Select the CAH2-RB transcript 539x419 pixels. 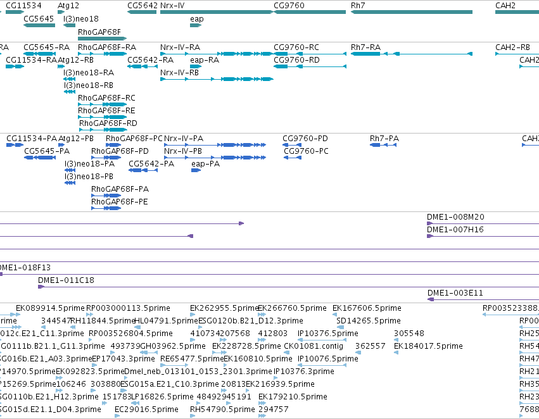tap(517, 54)
